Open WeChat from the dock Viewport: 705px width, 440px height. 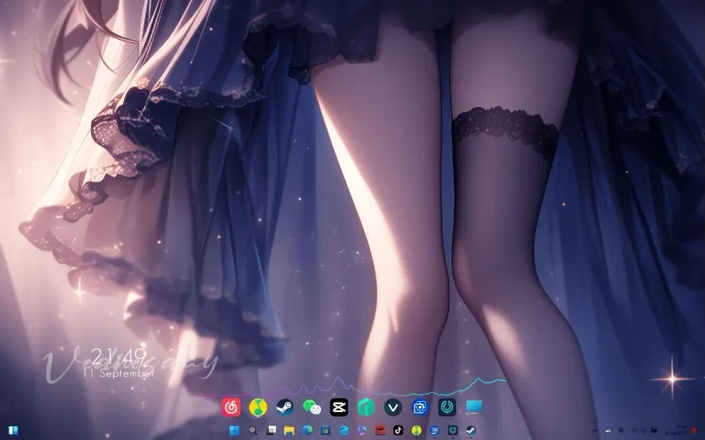[312, 407]
